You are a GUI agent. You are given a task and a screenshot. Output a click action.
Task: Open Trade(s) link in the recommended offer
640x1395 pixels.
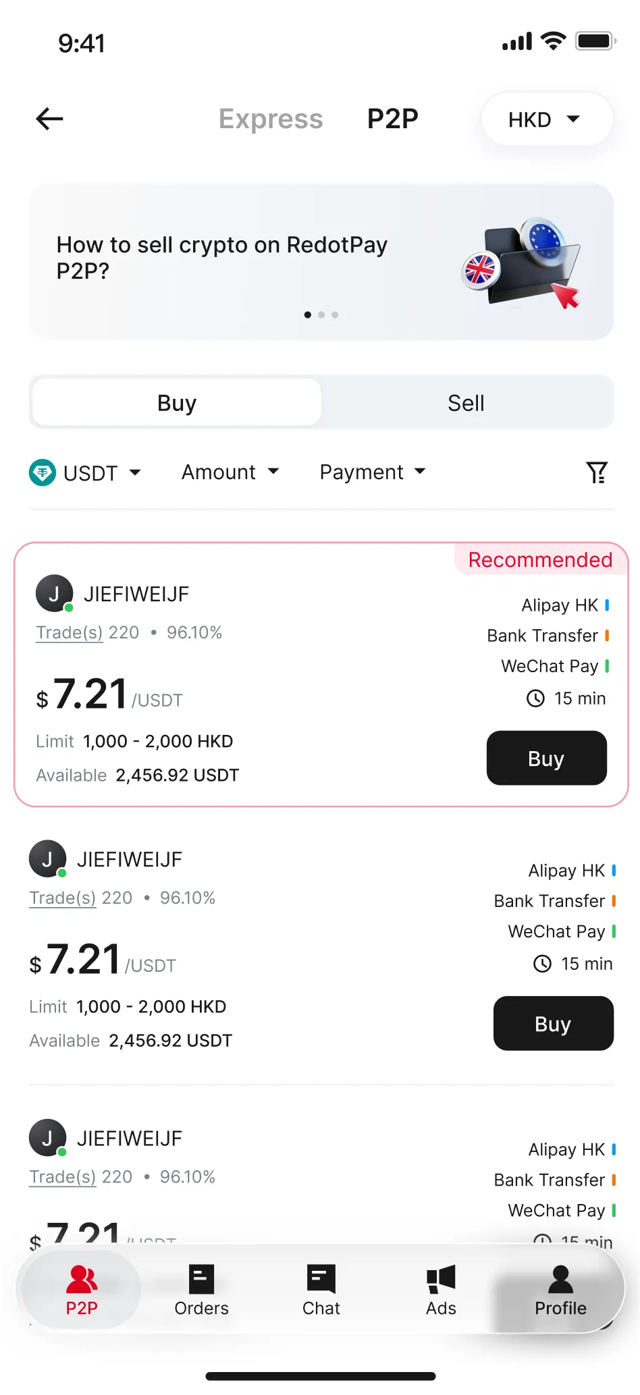pyautogui.click(x=70, y=633)
